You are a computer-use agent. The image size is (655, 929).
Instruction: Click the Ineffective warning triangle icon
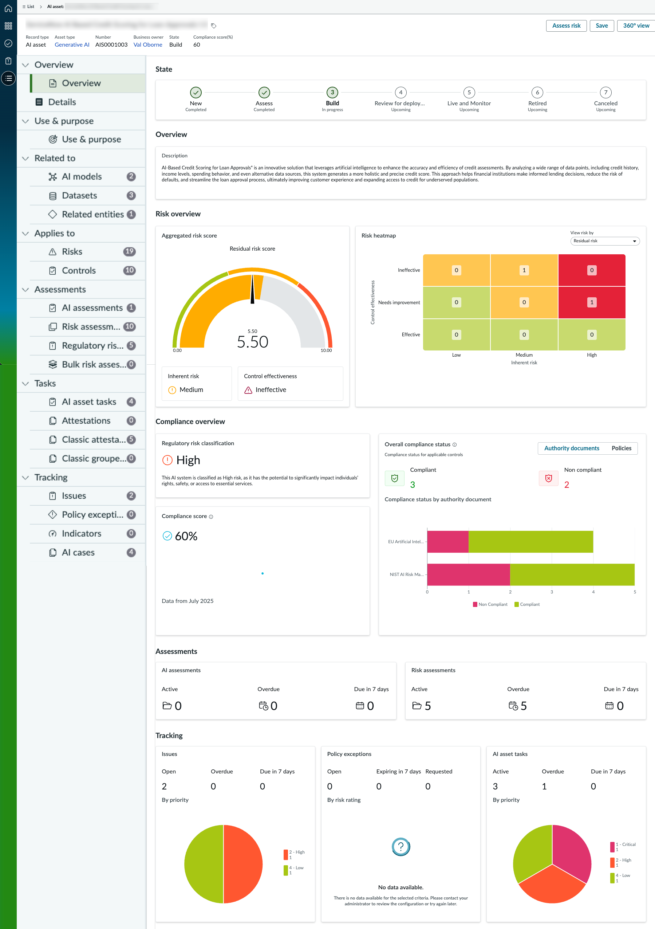[x=248, y=390]
